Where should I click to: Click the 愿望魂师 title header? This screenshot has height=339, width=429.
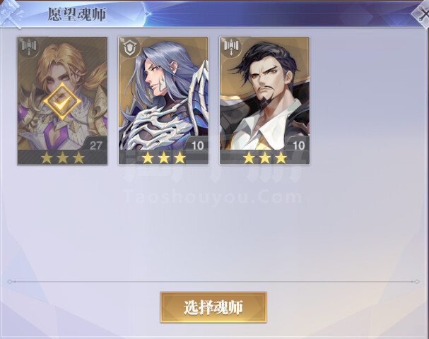point(77,14)
